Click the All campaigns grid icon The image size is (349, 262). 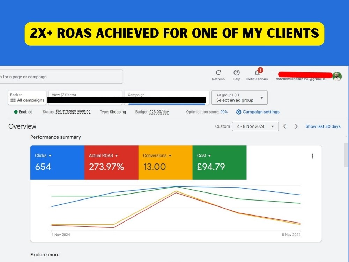click(x=13, y=100)
